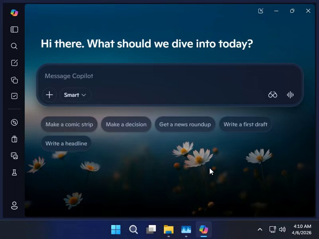Open Copilot from the taskbar
This screenshot has height=239, width=319.
click(x=204, y=229)
